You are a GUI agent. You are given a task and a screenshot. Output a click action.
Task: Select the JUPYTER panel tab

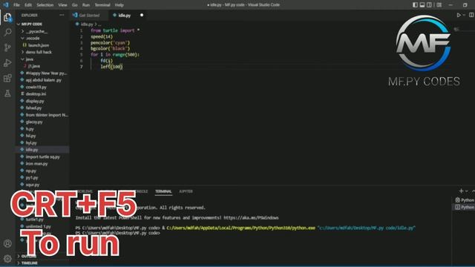pos(186,191)
